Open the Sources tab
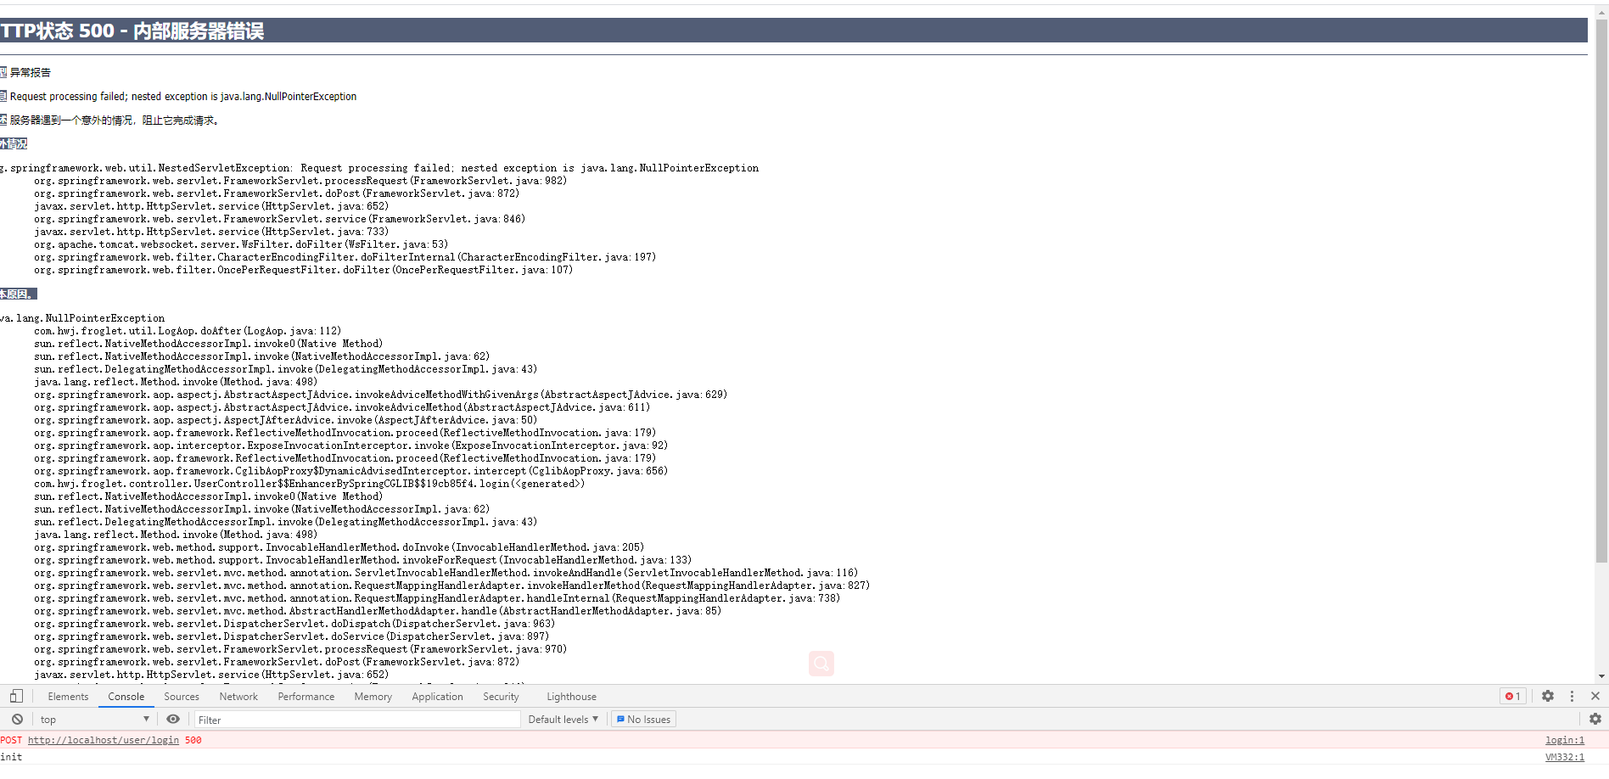The image size is (1609, 779). [182, 696]
